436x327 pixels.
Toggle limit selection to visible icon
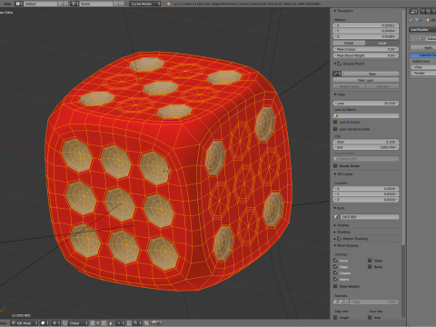pos(111,323)
